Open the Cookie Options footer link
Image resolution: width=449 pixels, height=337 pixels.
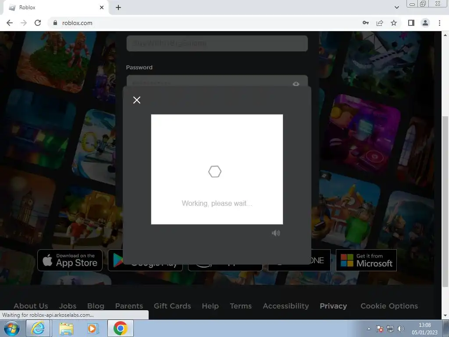(389, 306)
